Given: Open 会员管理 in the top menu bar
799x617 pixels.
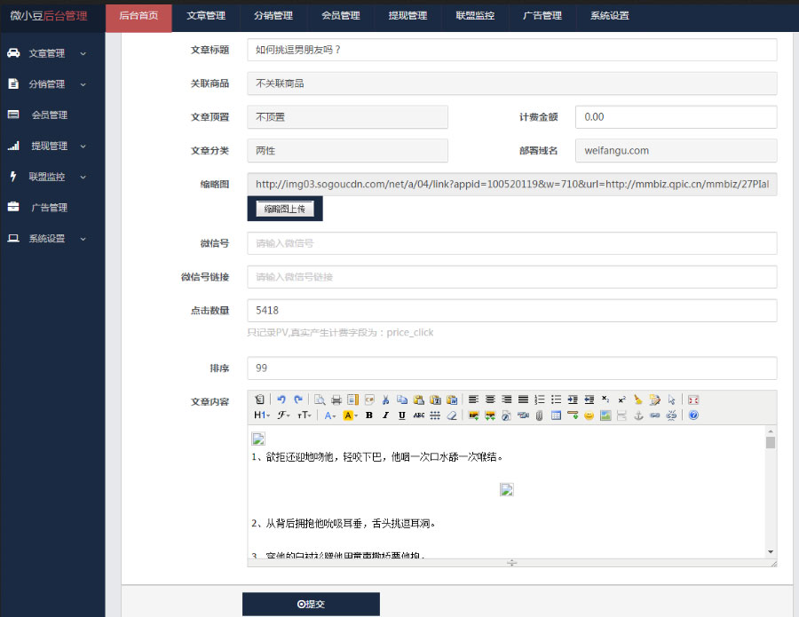Looking at the screenshot, I should pyautogui.click(x=340, y=16).
